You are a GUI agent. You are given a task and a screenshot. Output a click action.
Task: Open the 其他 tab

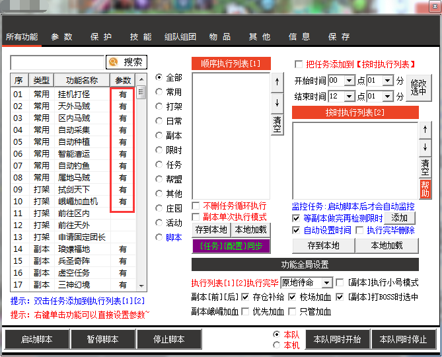coord(260,37)
